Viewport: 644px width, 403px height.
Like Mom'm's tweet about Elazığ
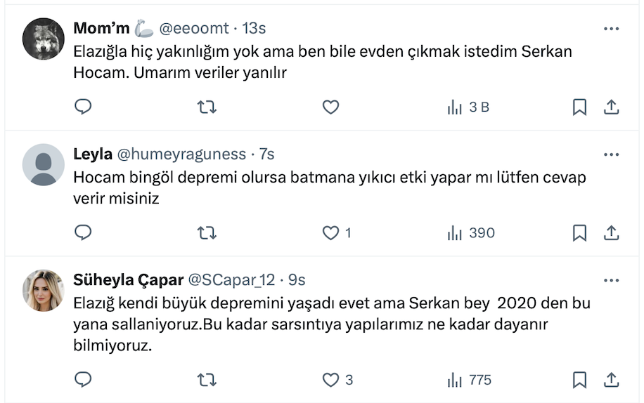coord(330,107)
